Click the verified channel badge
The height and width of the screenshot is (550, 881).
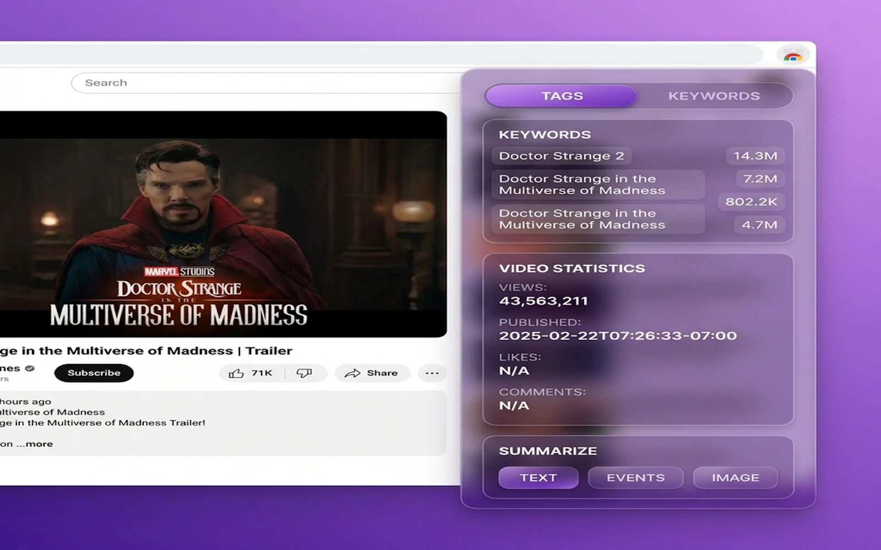pyautogui.click(x=30, y=369)
